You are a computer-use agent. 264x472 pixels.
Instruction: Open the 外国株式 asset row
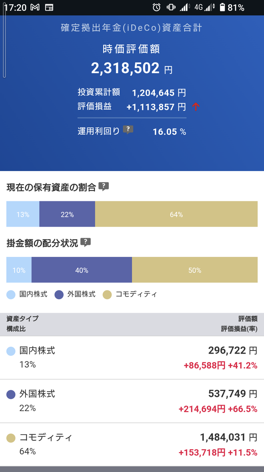pyautogui.click(x=132, y=401)
